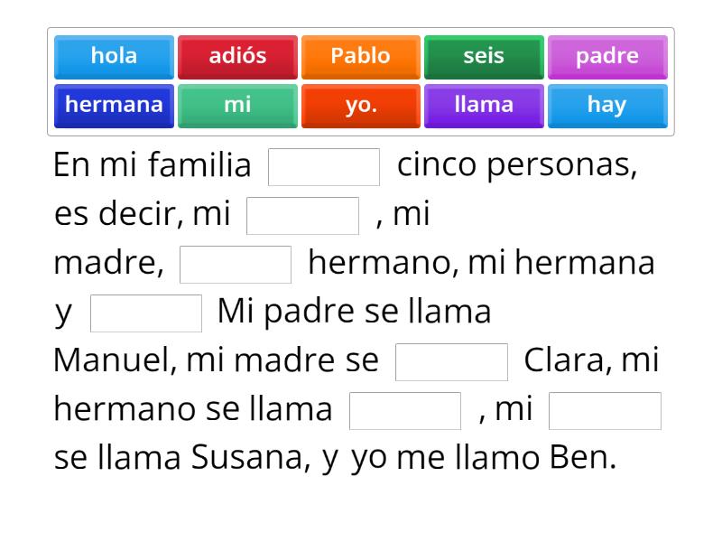Select the green 'seis' tile

pos(484,56)
